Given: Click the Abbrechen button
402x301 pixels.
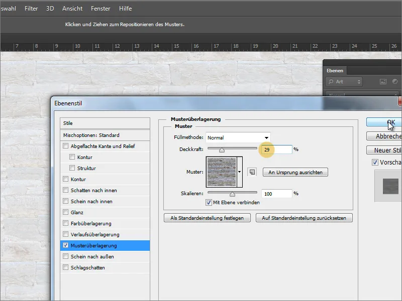Looking at the screenshot, I should point(384,136).
